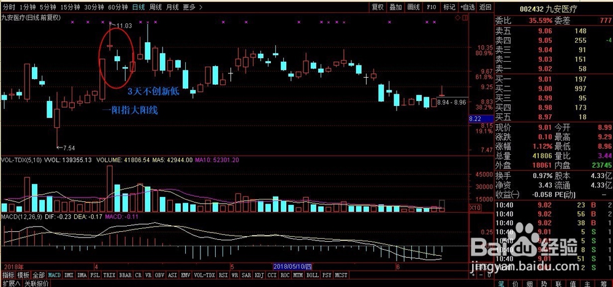Click the split-window icon beside the diamond icon
Image resolution: width=613 pixels, height=287 pixels.
[x=465, y=18]
